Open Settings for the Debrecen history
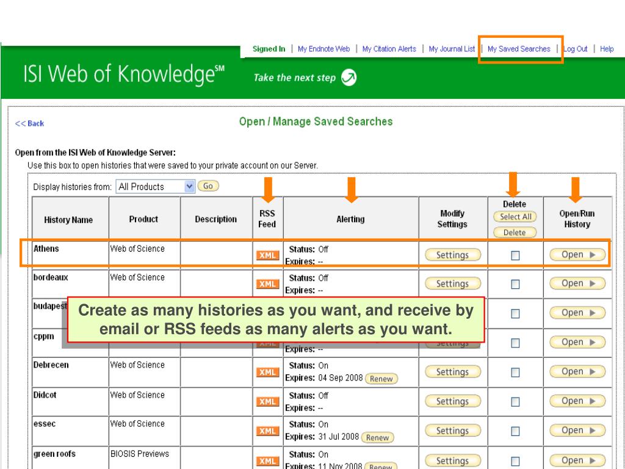Screen dimensions: 625x469 (x=453, y=372)
